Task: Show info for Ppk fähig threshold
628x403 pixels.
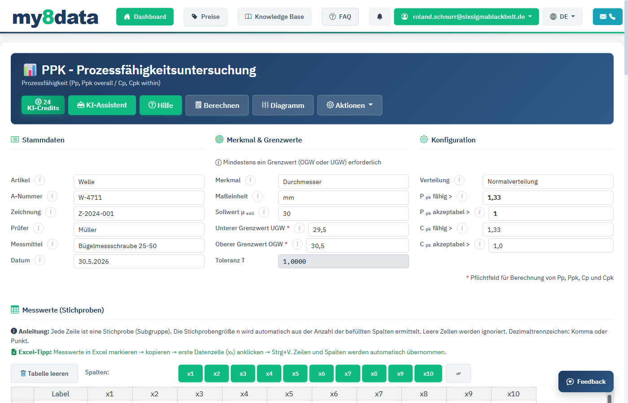Action: 462,196
